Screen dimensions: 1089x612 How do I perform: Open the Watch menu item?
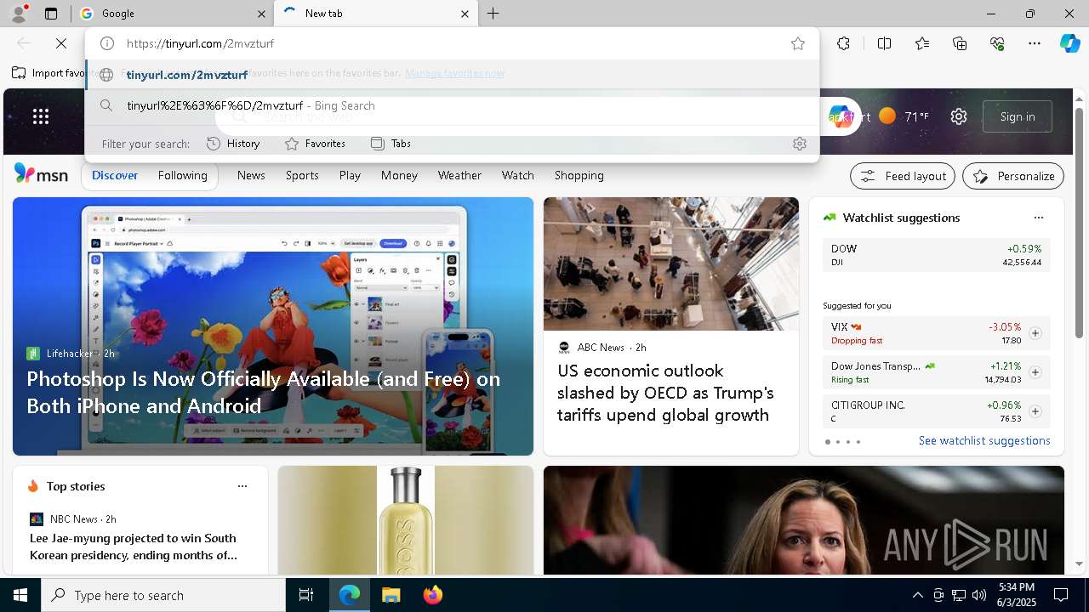(x=518, y=175)
